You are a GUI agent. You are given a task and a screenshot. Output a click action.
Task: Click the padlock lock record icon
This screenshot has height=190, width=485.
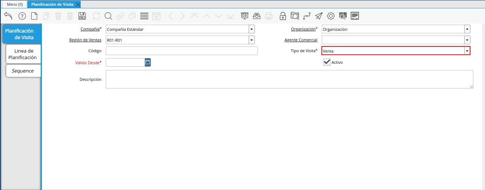click(282, 16)
